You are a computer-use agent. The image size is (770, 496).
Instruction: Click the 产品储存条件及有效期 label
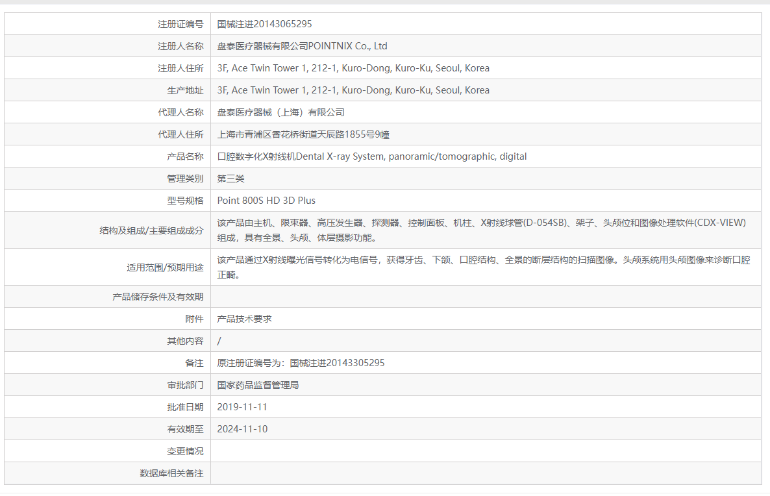coord(158,297)
